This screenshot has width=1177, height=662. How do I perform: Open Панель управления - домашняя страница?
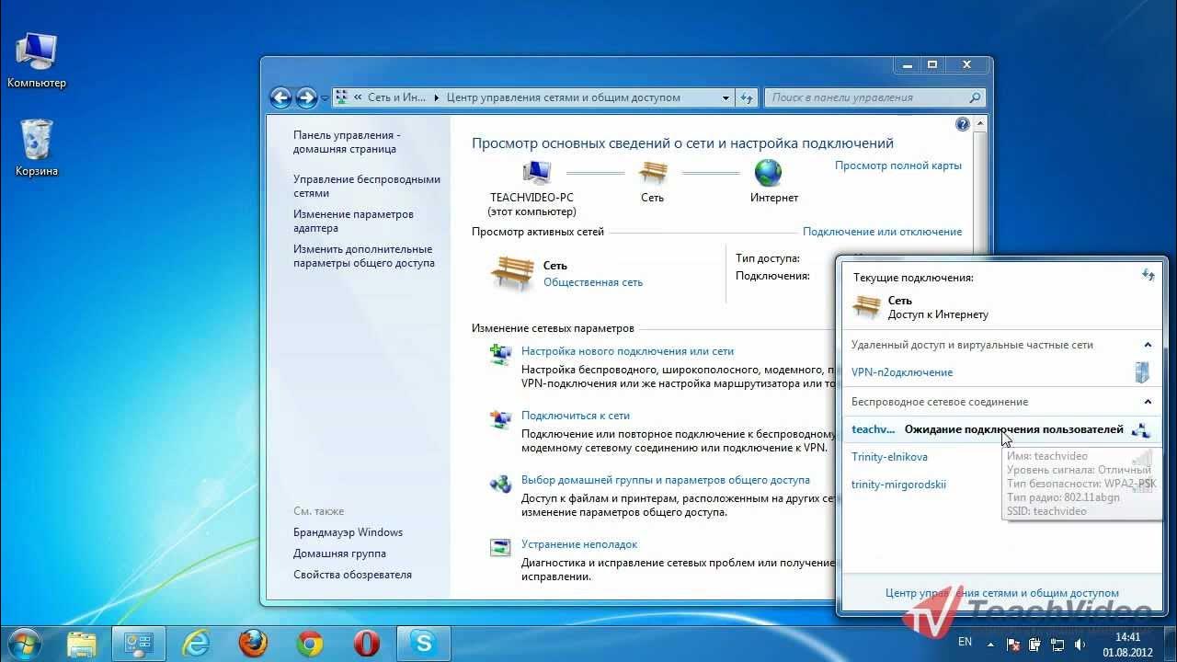tap(345, 142)
